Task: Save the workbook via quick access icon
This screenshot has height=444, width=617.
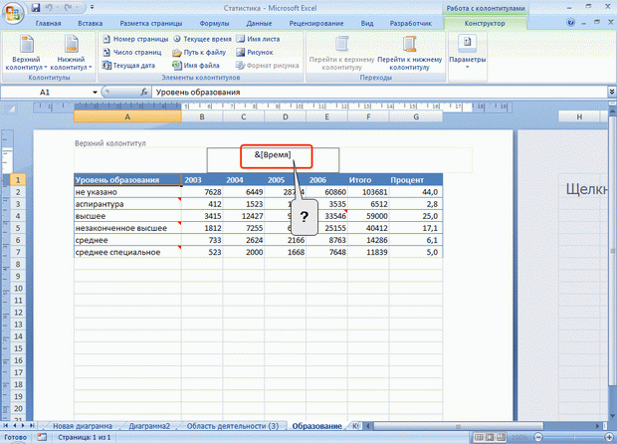Action: click(36, 8)
